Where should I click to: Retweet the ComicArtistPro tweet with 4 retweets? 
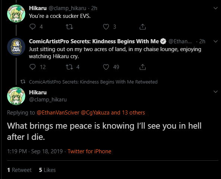pyautogui.click(x=69, y=67)
